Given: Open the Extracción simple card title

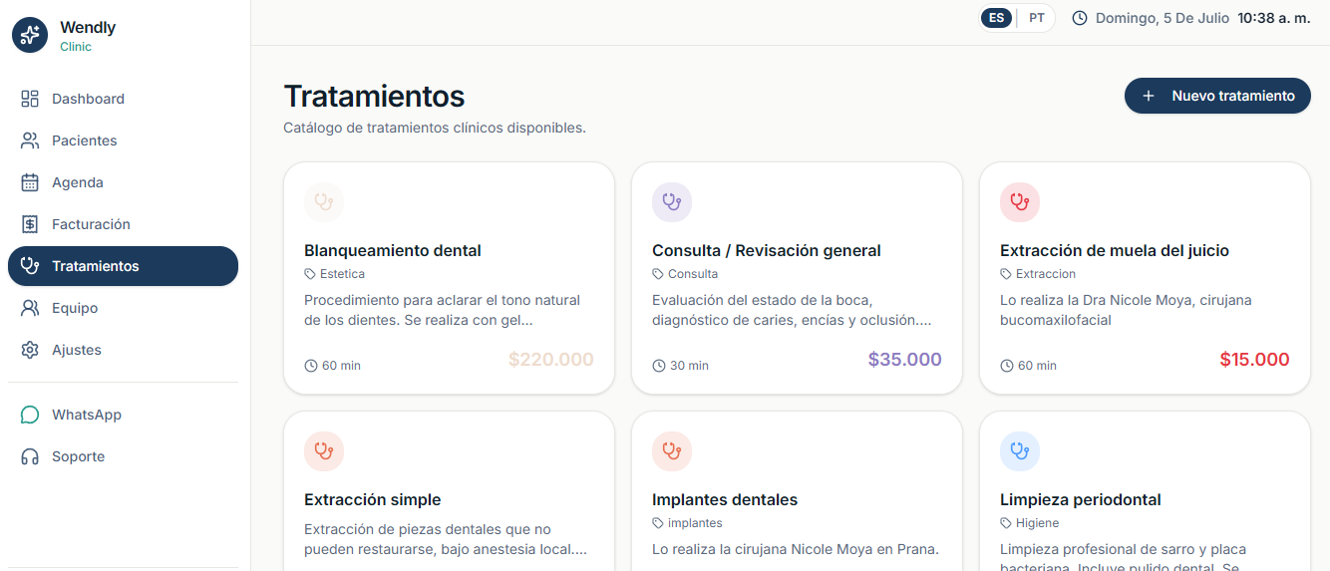Looking at the screenshot, I should 373,500.
